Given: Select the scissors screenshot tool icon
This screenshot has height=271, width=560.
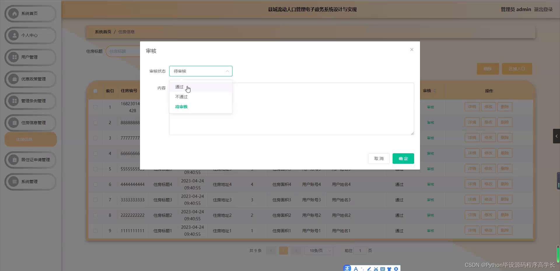Looking at the screenshot, I should pos(376,269).
